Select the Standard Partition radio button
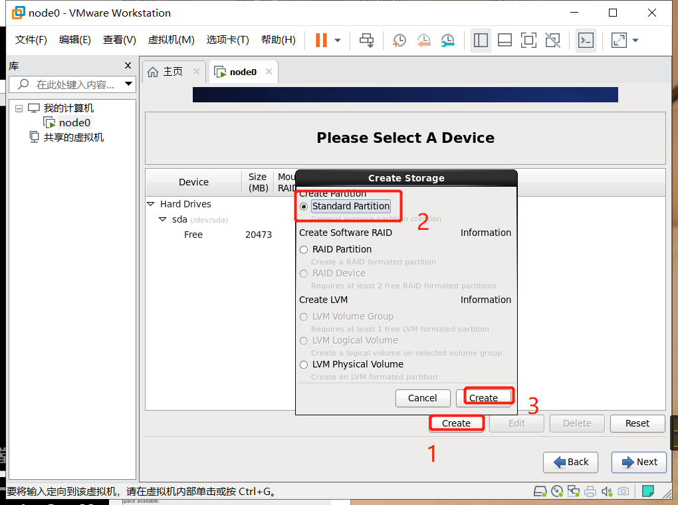678x505 pixels. coord(304,207)
